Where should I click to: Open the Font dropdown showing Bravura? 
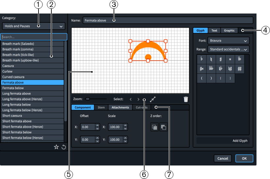point(228,41)
